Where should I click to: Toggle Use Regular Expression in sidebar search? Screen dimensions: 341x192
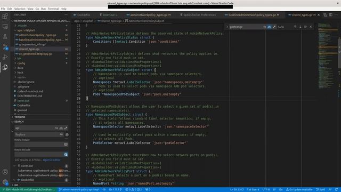[x=66, y=128]
